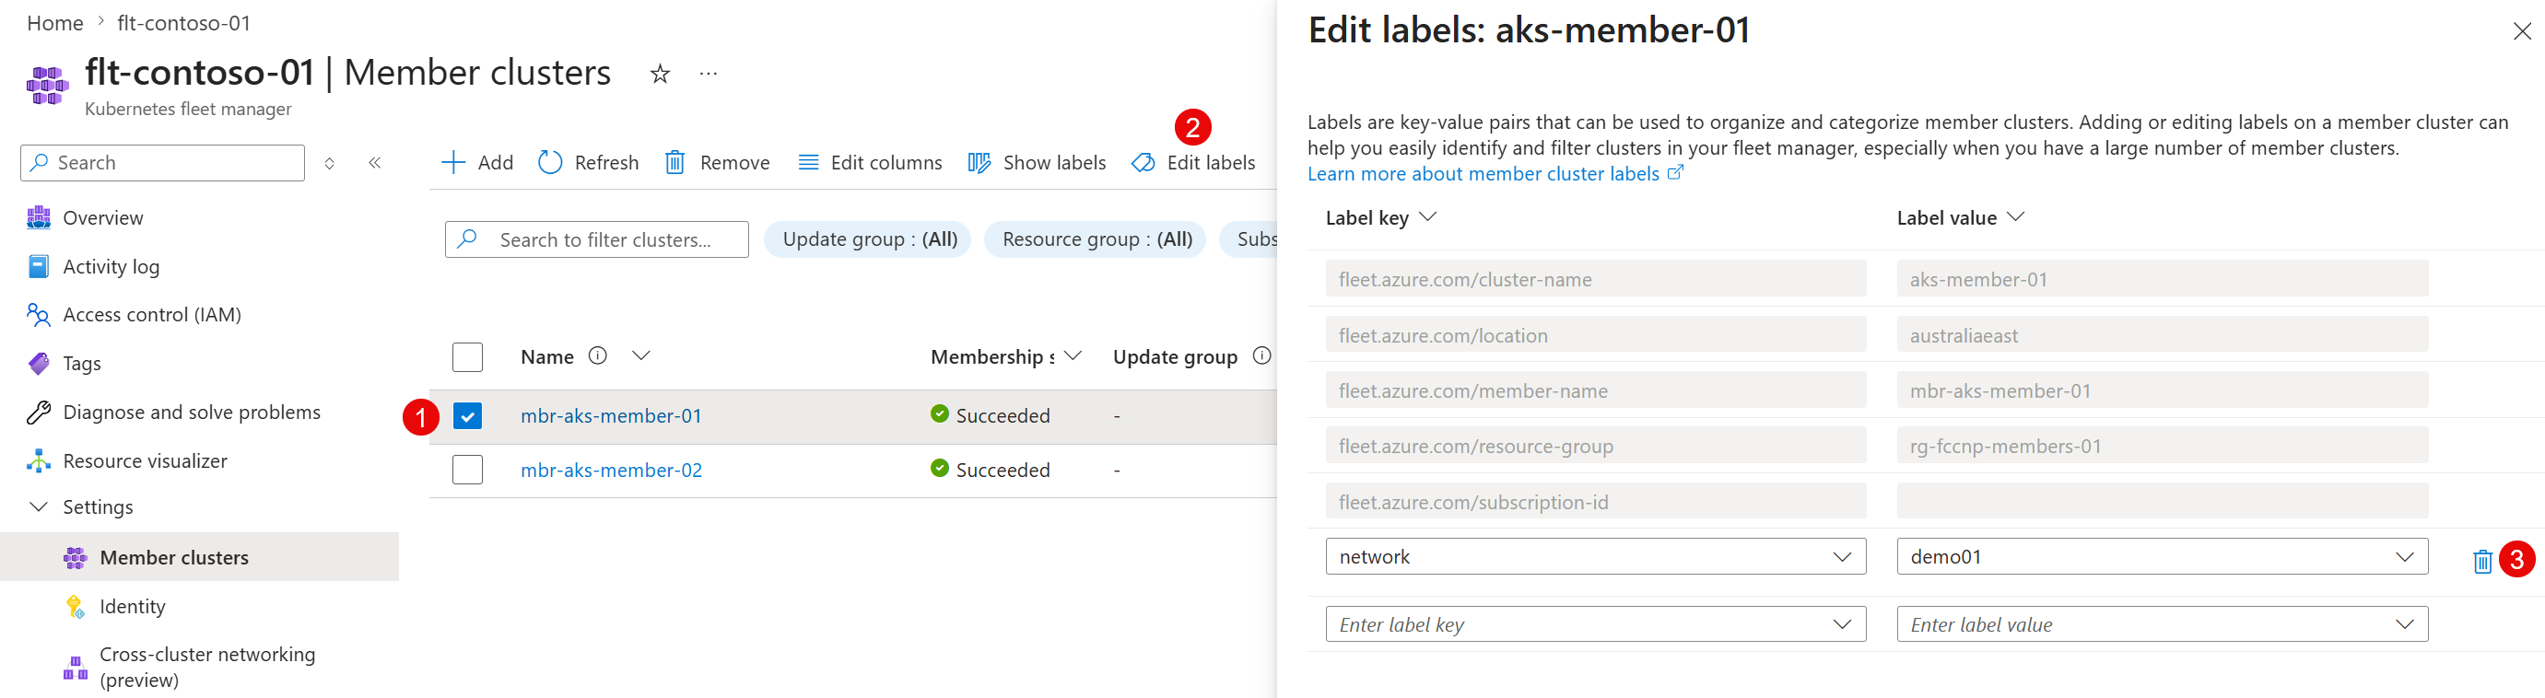The height and width of the screenshot is (698, 2545).
Task: Click the Edit columns list icon
Action: (x=808, y=163)
